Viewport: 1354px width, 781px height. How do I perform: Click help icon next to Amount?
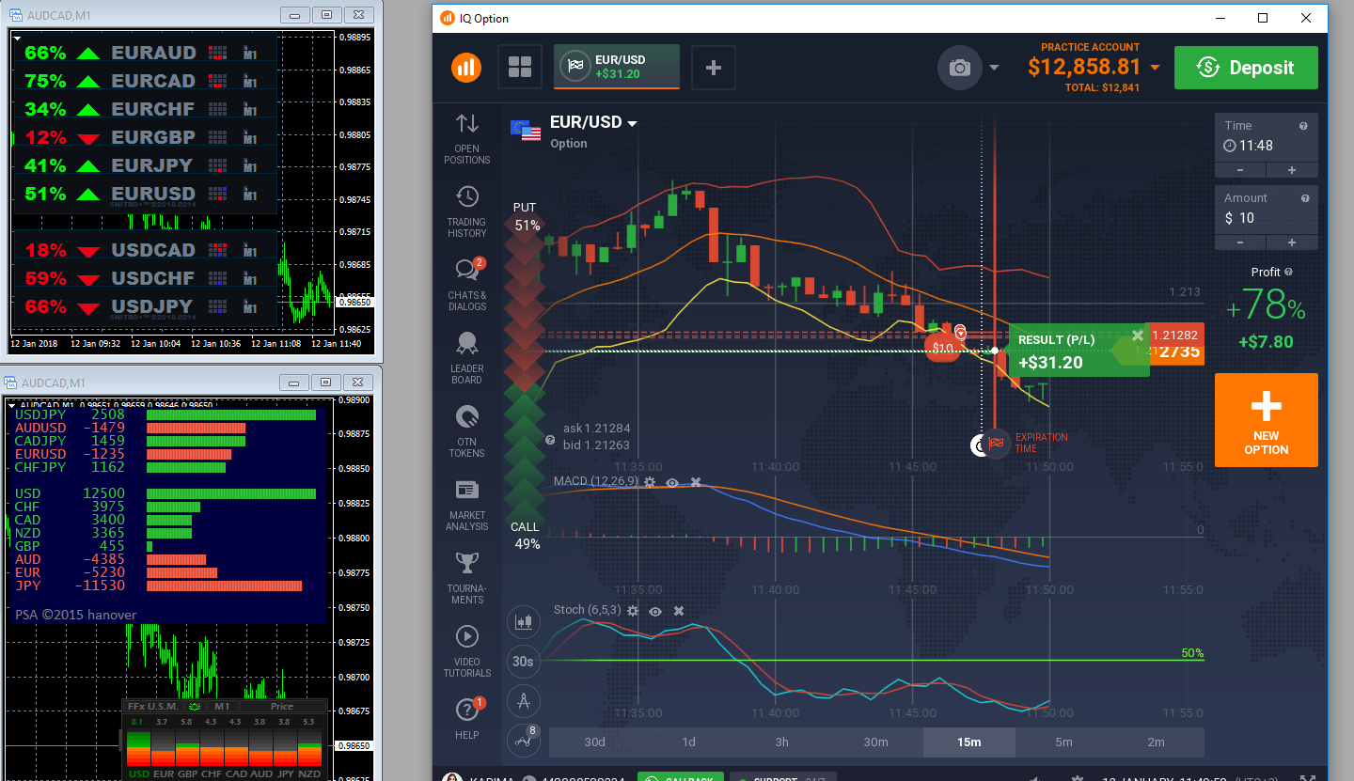1304,198
